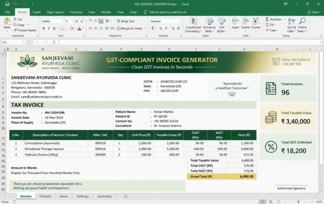
Task: Click the formula bar input
Action: point(190,42)
